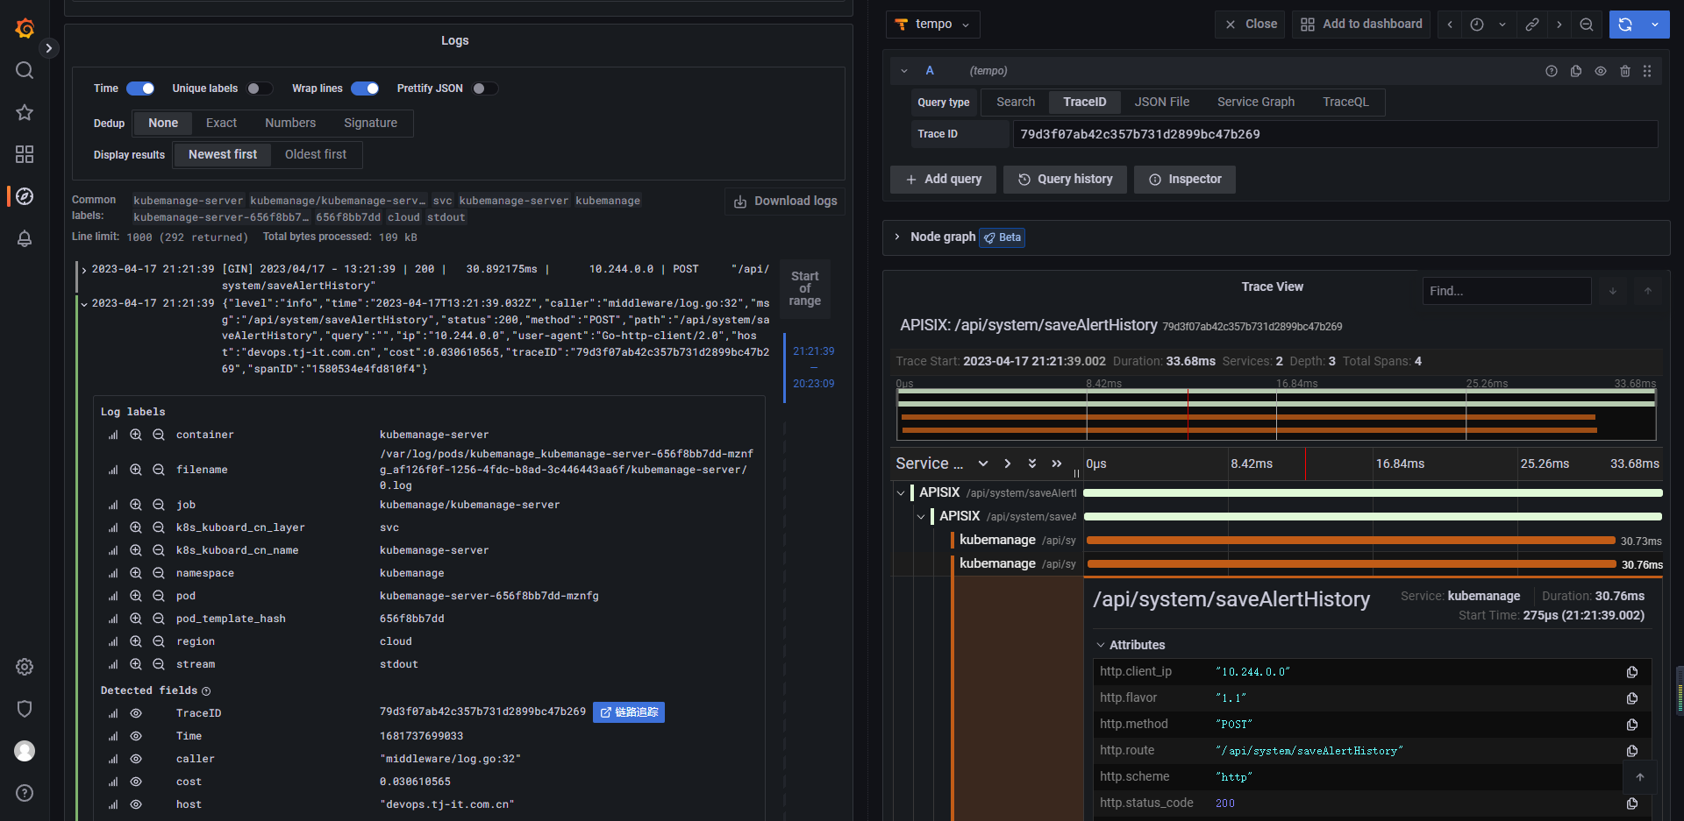Click the Trace ID input field

click(1335, 134)
